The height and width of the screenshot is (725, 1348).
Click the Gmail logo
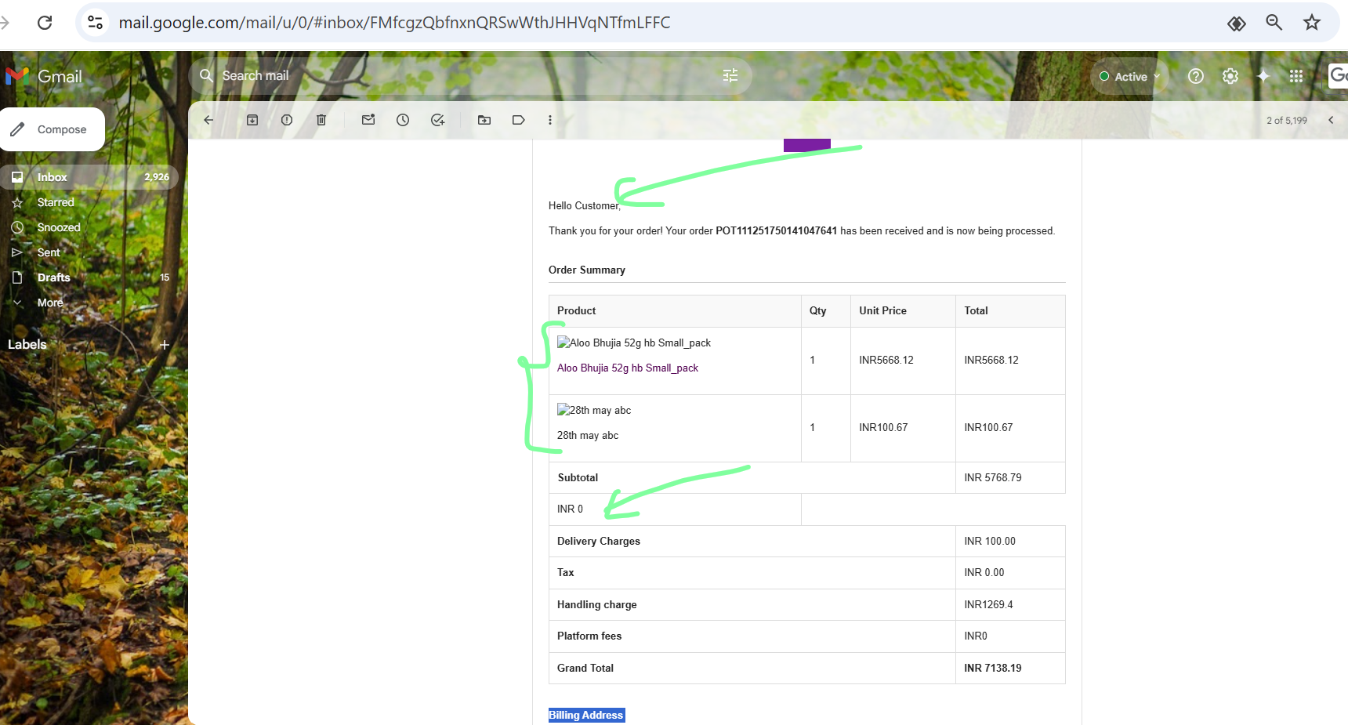click(44, 76)
